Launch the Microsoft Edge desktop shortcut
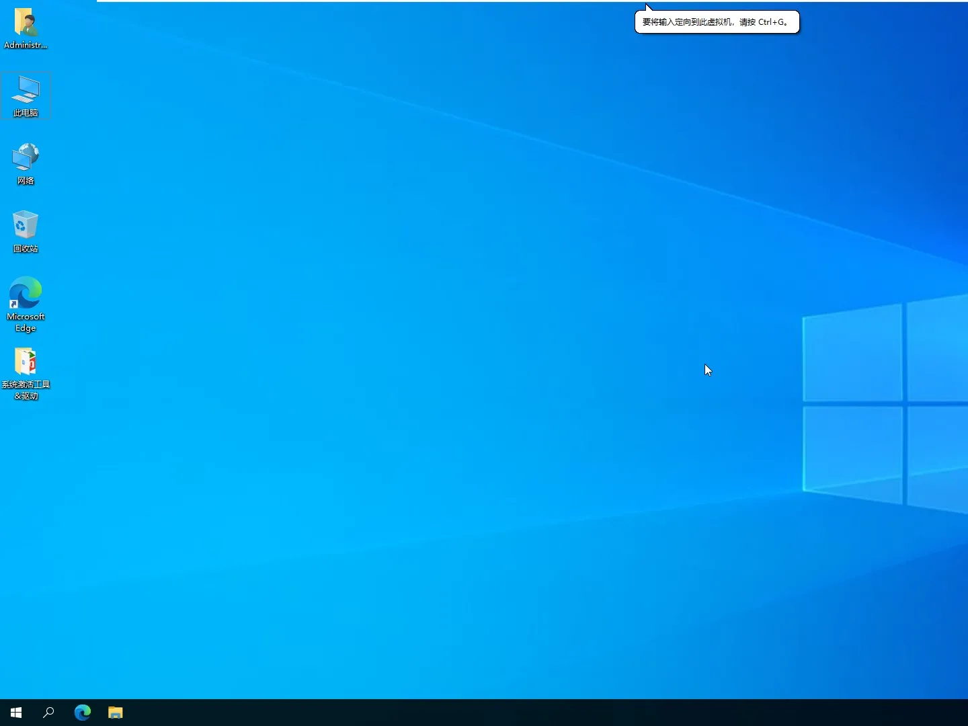The image size is (968, 726). click(x=25, y=298)
